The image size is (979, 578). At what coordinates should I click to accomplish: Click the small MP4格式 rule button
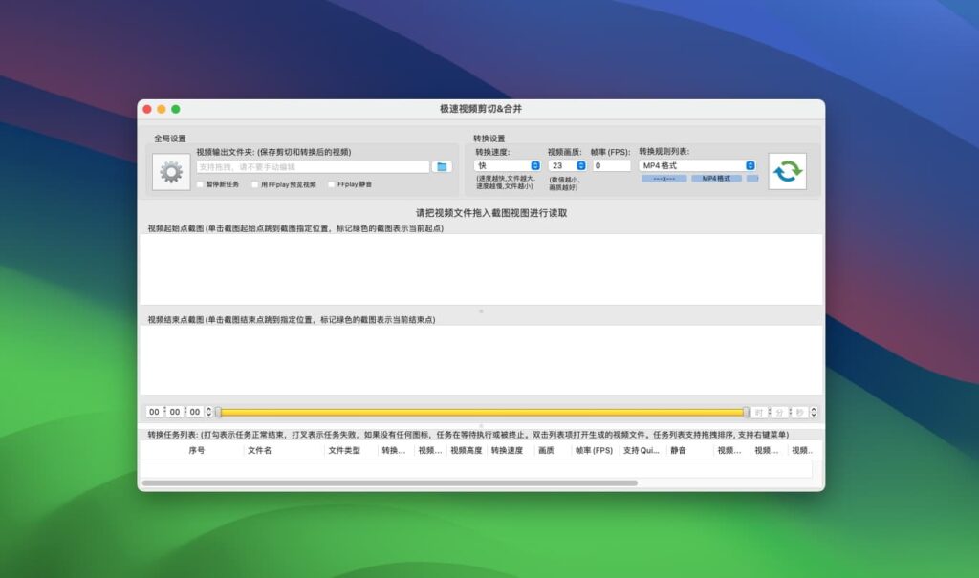click(716, 179)
